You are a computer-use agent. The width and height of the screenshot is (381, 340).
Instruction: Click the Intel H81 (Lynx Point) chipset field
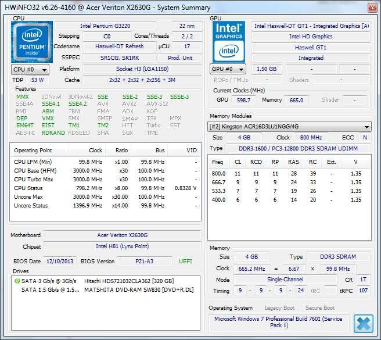(x=123, y=246)
